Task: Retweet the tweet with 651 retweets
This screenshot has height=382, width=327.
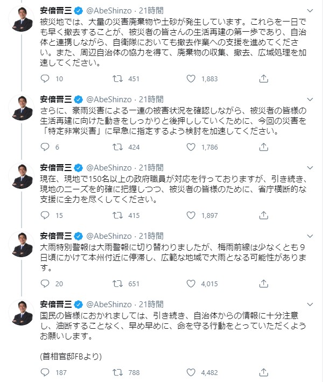Action: [116, 284]
